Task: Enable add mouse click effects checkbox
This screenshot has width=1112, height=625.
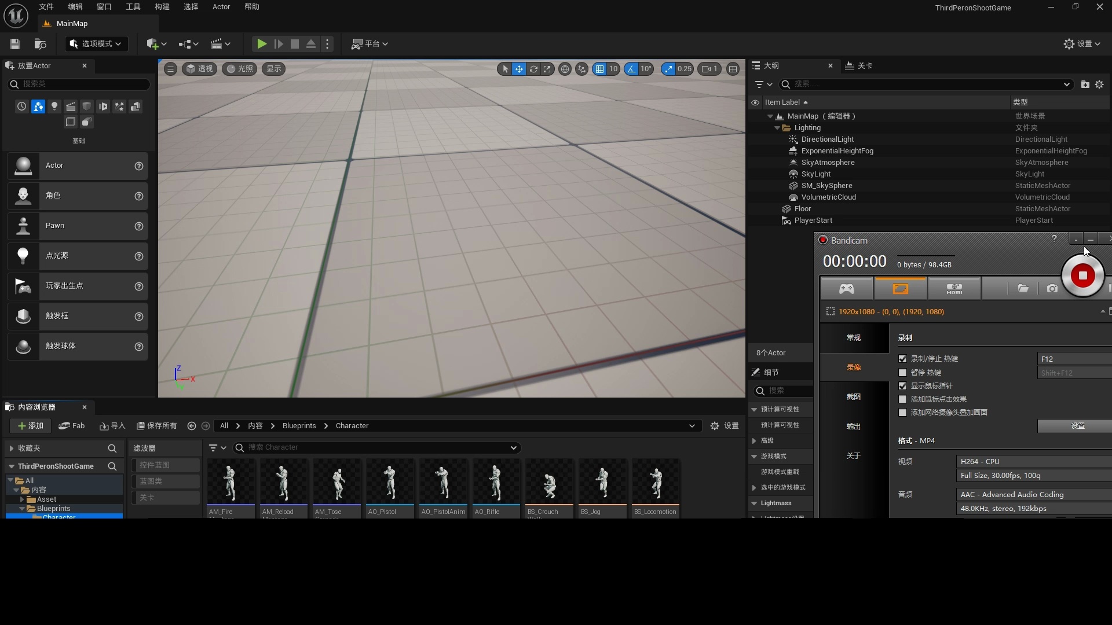Action: (x=902, y=399)
